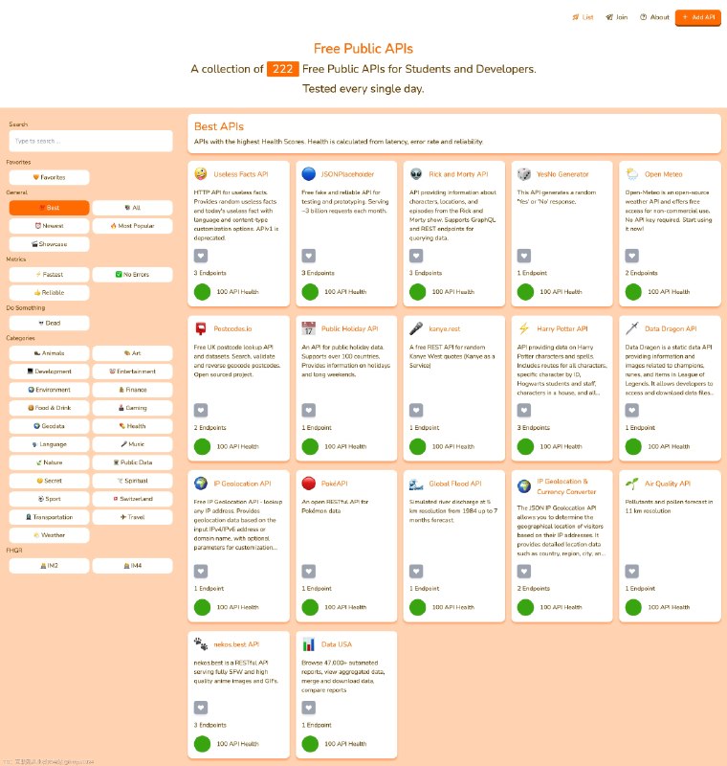The image size is (727, 766).
Task: Click the Data Dragon icon
Action: tap(632, 328)
